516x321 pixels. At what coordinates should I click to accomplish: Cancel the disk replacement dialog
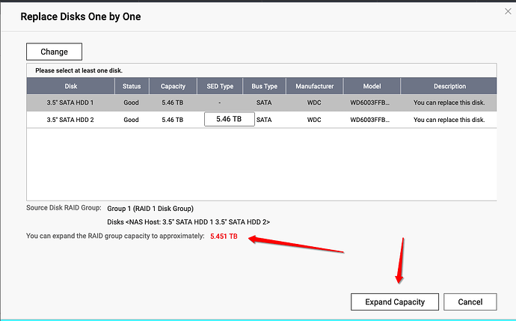pos(470,302)
